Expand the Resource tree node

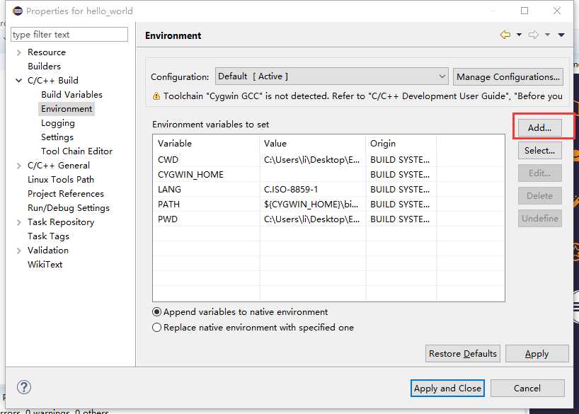(19, 52)
